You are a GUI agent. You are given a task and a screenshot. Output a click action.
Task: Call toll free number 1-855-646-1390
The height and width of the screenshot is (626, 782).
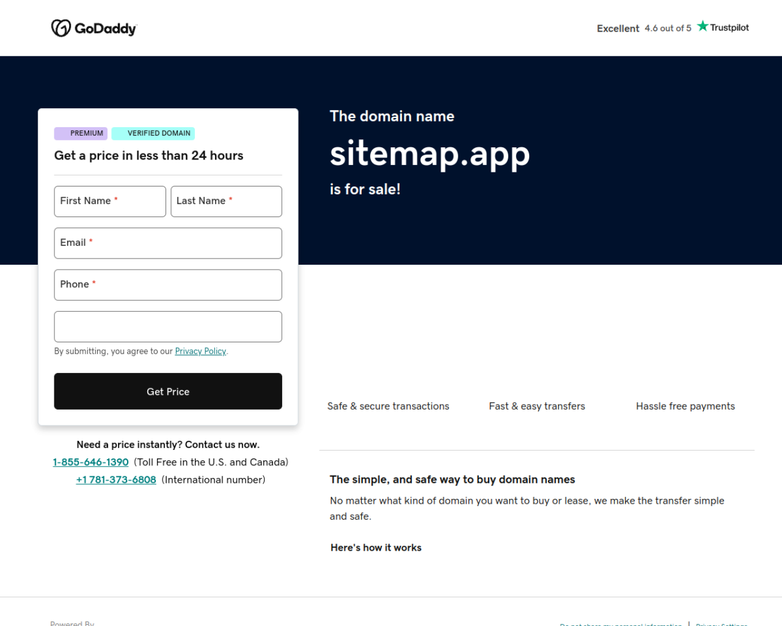pos(90,462)
